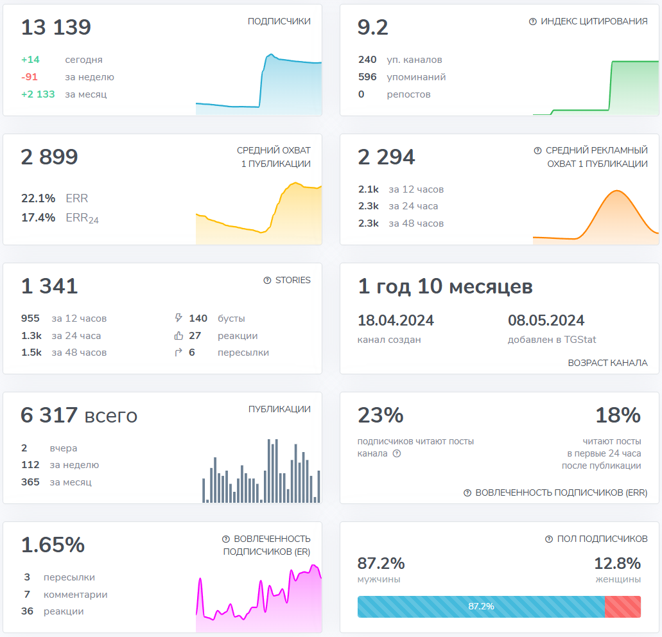
Task: Open the ПОДПИСЧИКИ heading link
Action: (279, 22)
